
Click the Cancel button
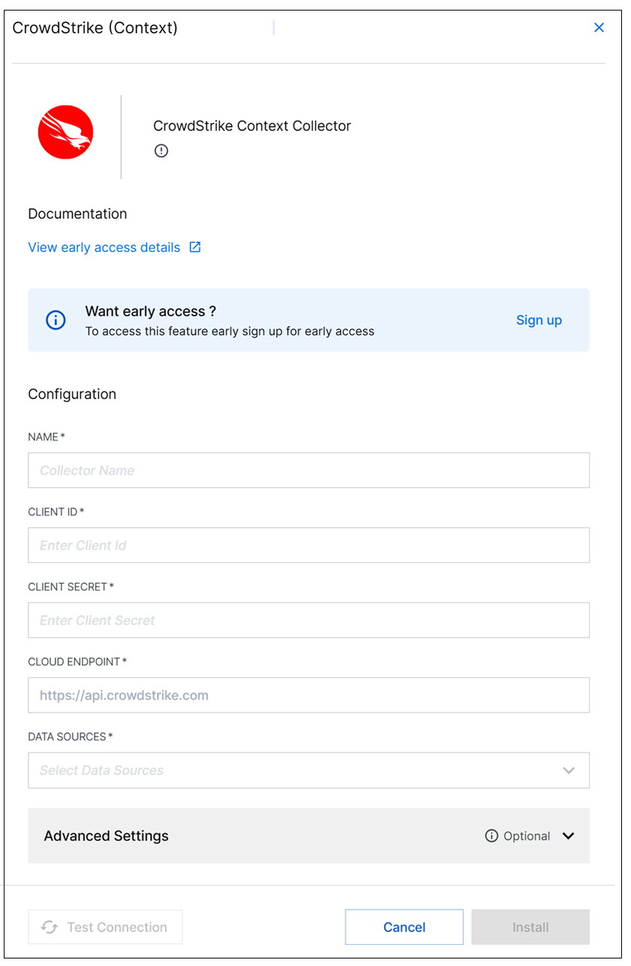(x=404, y=927)
